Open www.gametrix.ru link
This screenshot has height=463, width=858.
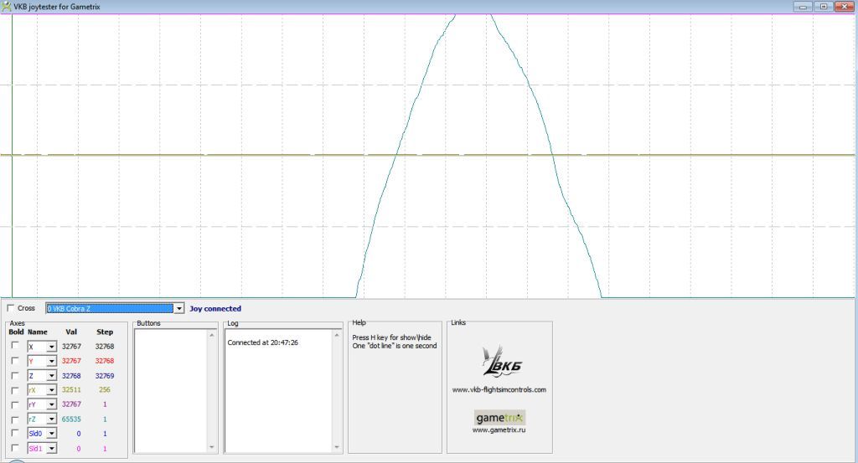pos(499,430)
